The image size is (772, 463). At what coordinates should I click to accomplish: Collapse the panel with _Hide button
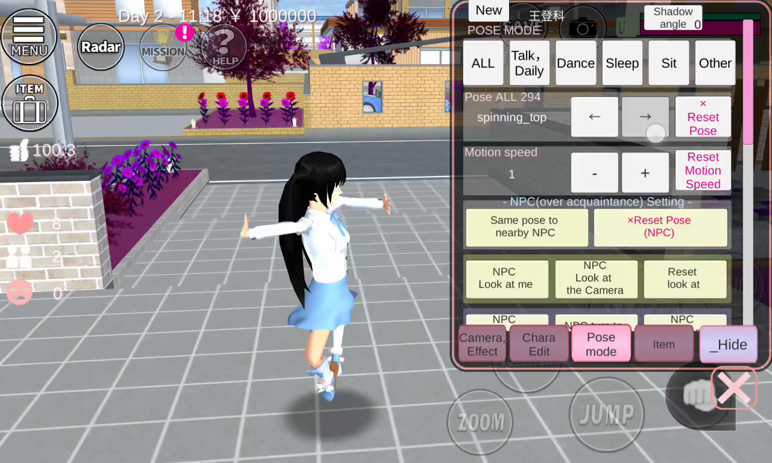[728, 344]
